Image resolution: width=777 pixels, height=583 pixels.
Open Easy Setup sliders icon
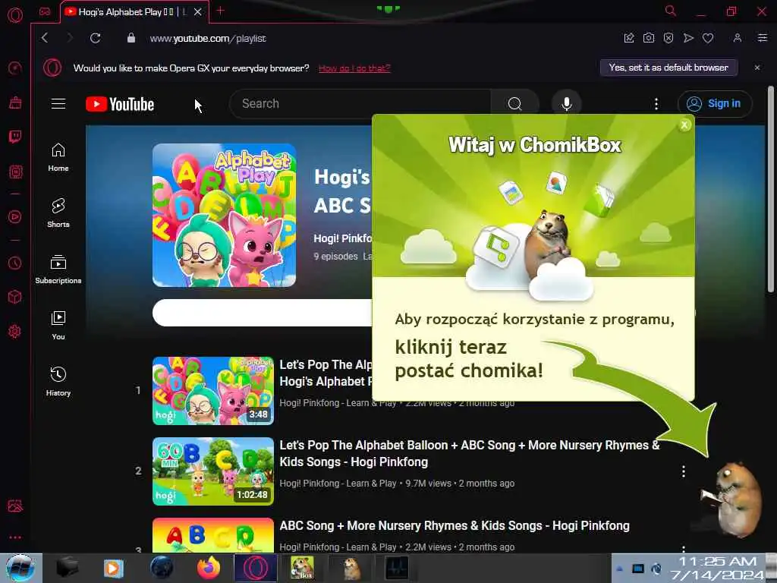pyautogui.click(x=763, y=38)
